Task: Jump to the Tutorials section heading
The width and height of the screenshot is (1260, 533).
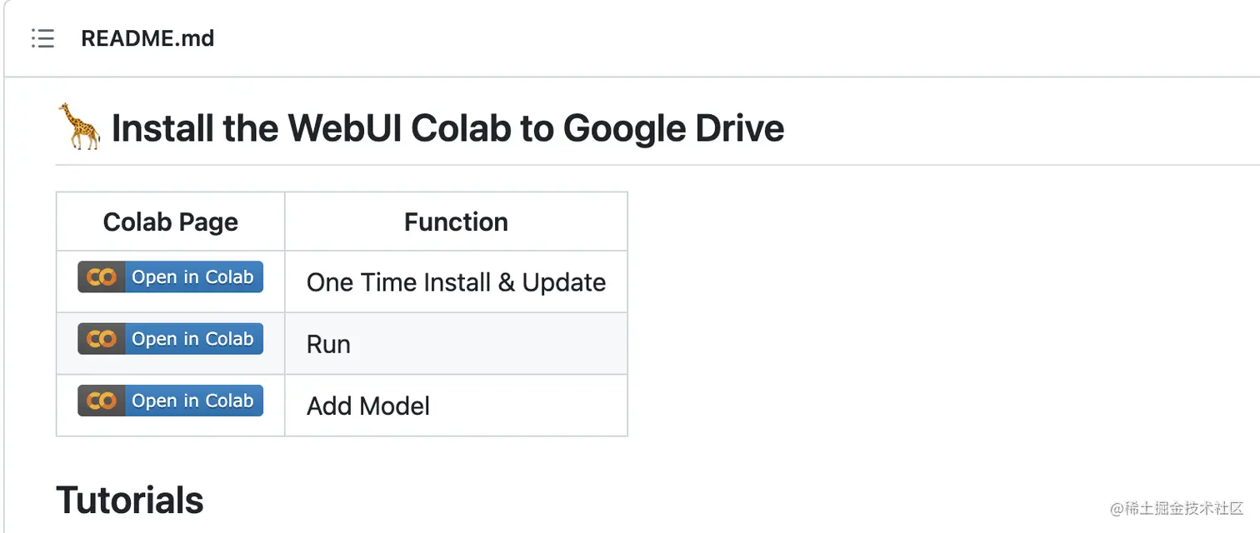Action: tap(130, 500)
